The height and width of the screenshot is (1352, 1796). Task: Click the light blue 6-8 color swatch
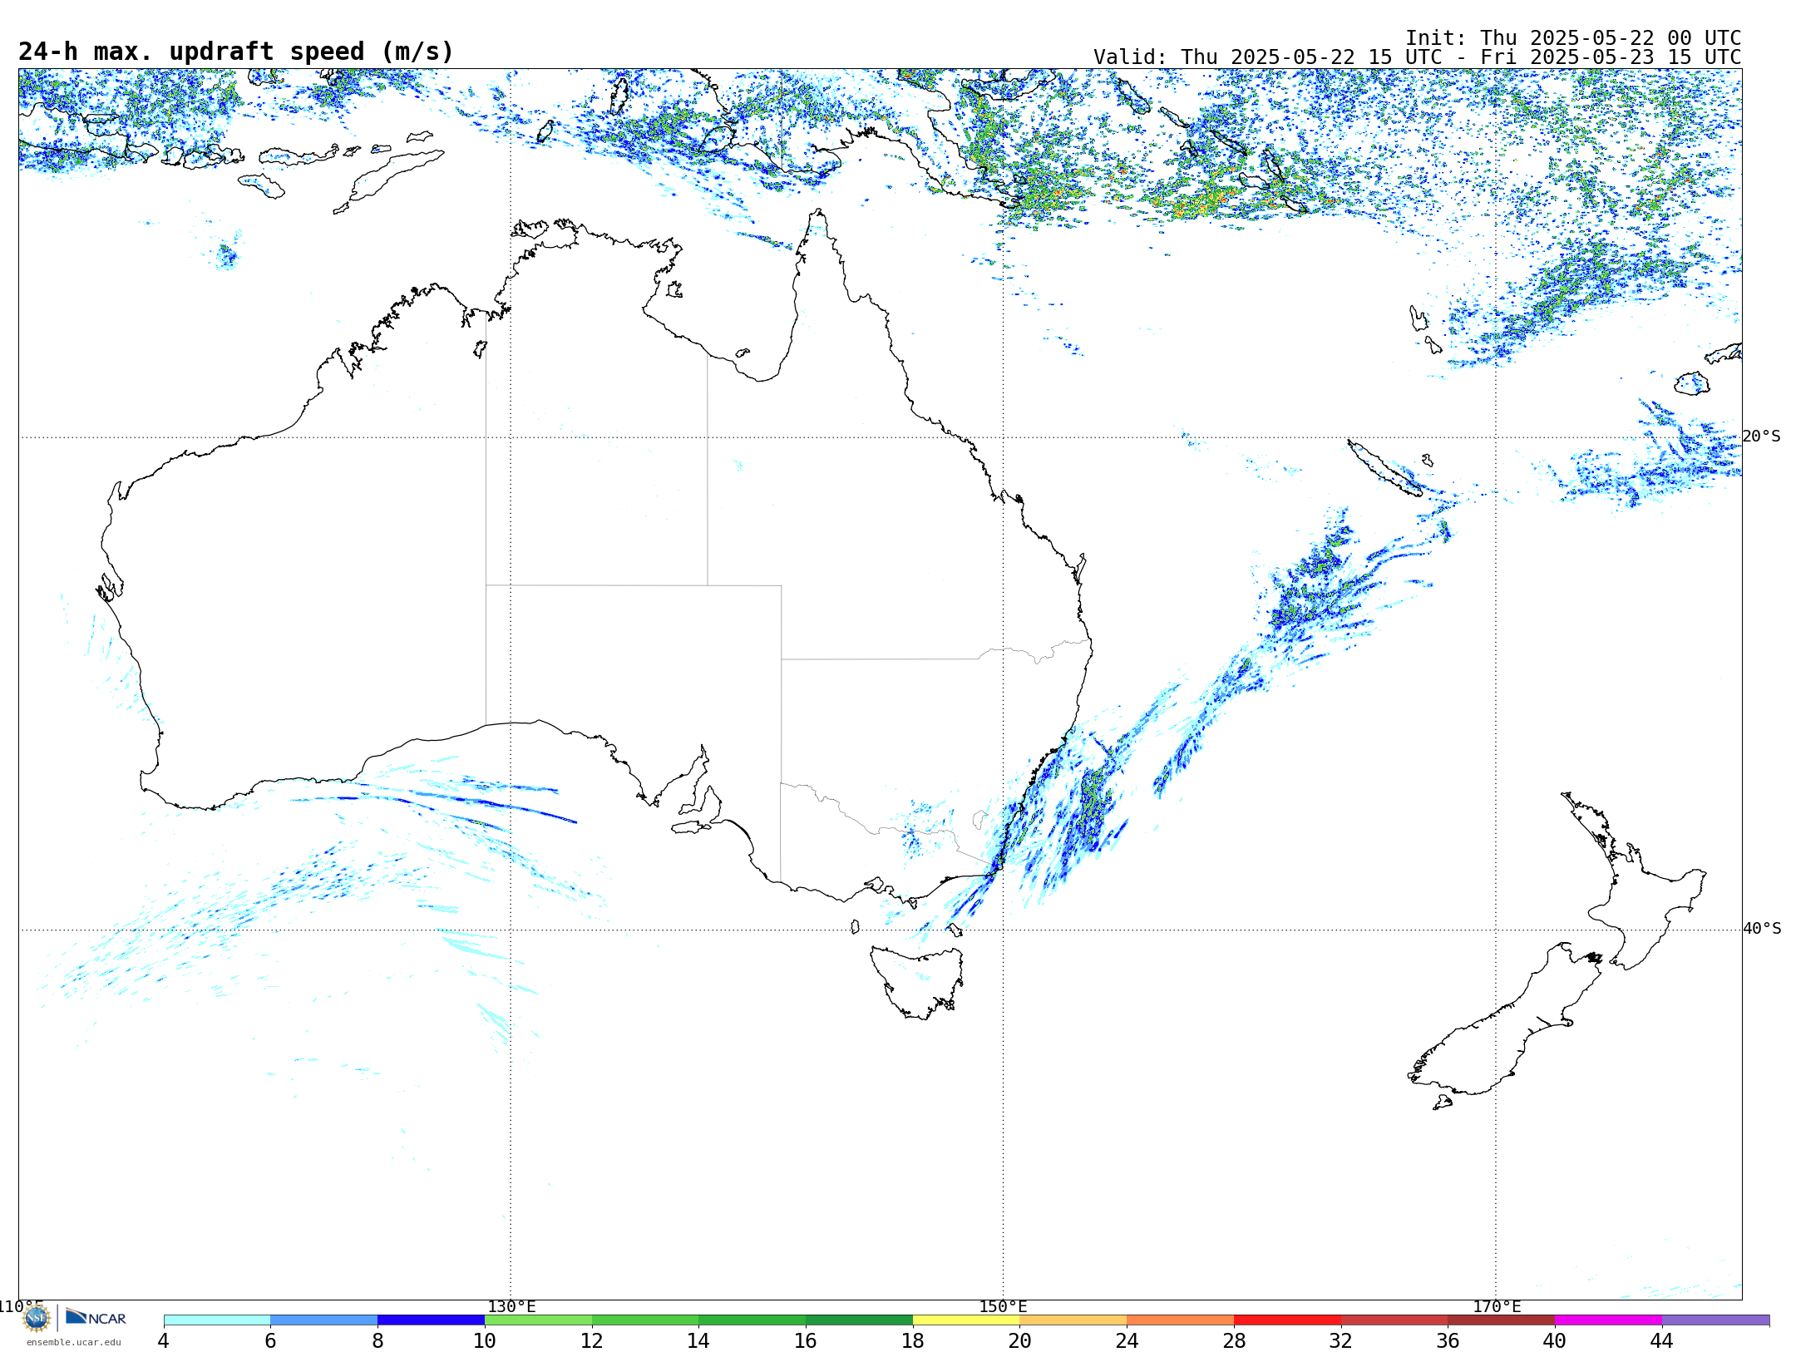click(x=324, y=1320)
